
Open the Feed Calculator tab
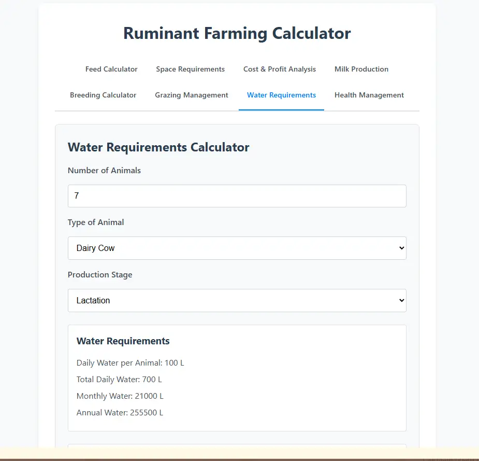coord(111,69)
